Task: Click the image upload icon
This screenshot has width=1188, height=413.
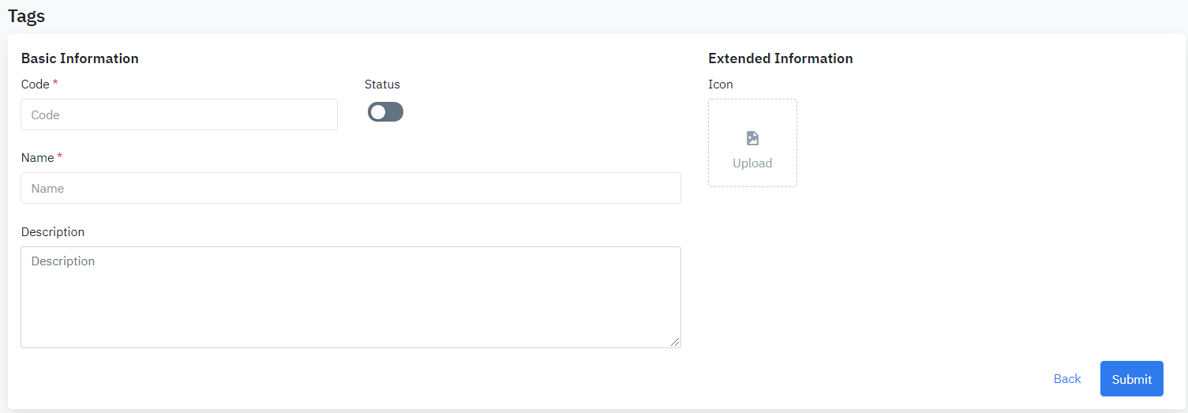Action: [x=752, y=139]
